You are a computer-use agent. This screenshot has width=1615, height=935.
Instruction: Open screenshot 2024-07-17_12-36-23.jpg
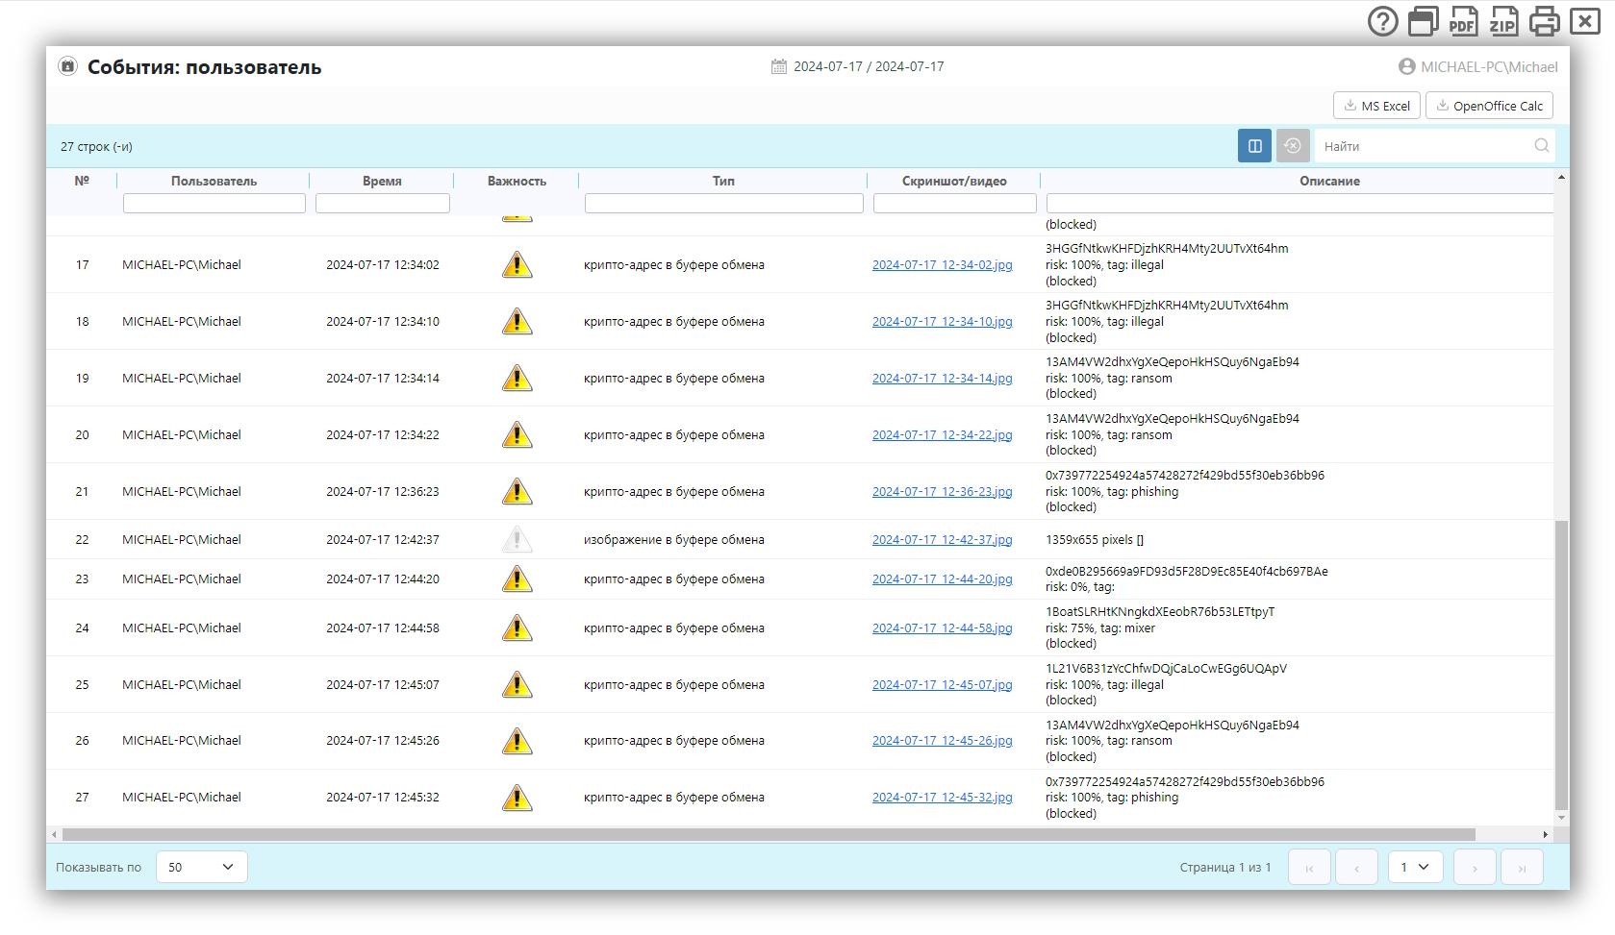pos(943,492)
